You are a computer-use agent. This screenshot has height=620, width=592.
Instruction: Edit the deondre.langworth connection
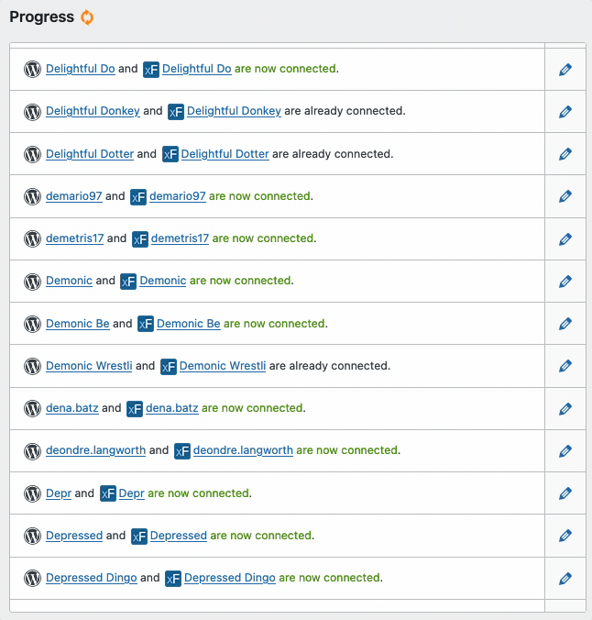point(565,451)
